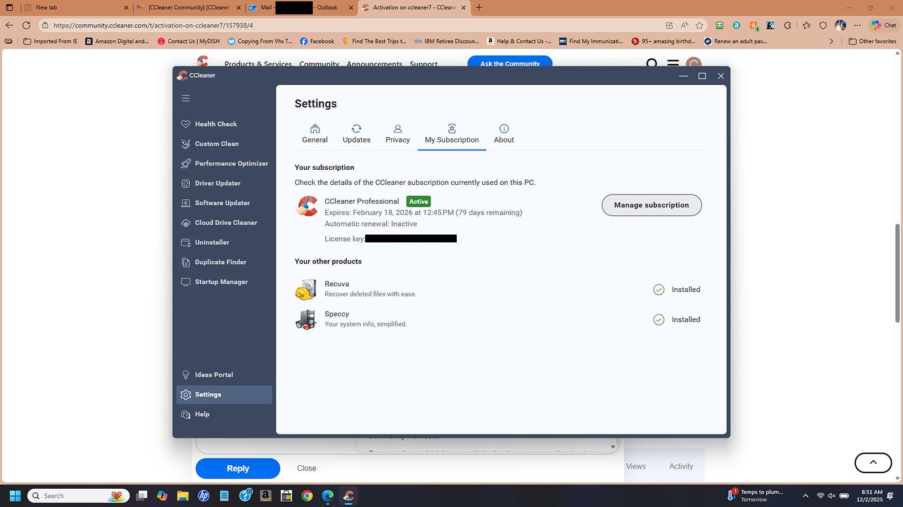The image size is (903, 507).
Task: Click the Manage subscription button
Action: (x=651, y=205)
